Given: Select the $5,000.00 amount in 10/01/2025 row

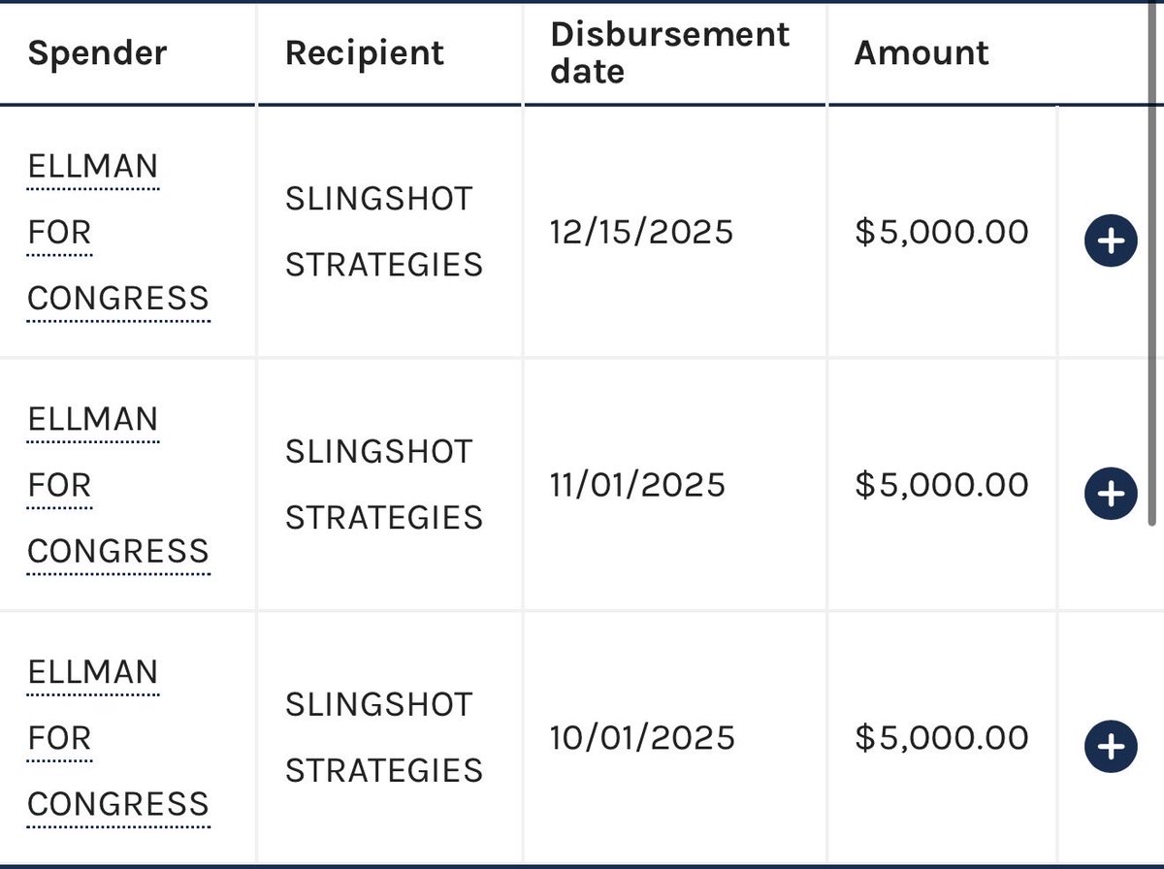Looking at the screenshot, I should (x=942, y=738).
